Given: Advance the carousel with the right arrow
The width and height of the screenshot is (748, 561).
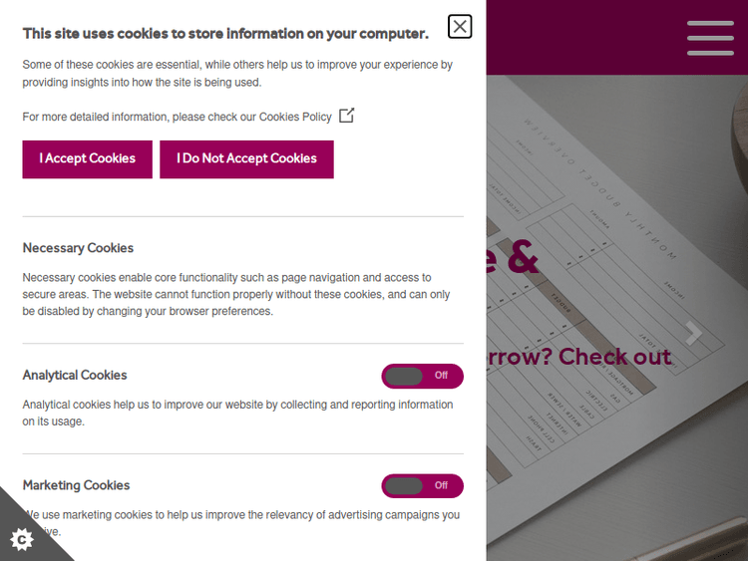Looking at the screenshot, I should pyautogui.click(x=693, y=334).
